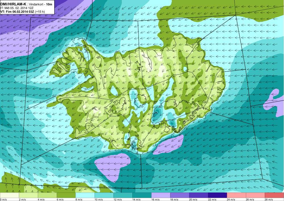Select the lavender 16–18 m/s legend swatch
Screen dimensions: 284x201
point(161,195)
